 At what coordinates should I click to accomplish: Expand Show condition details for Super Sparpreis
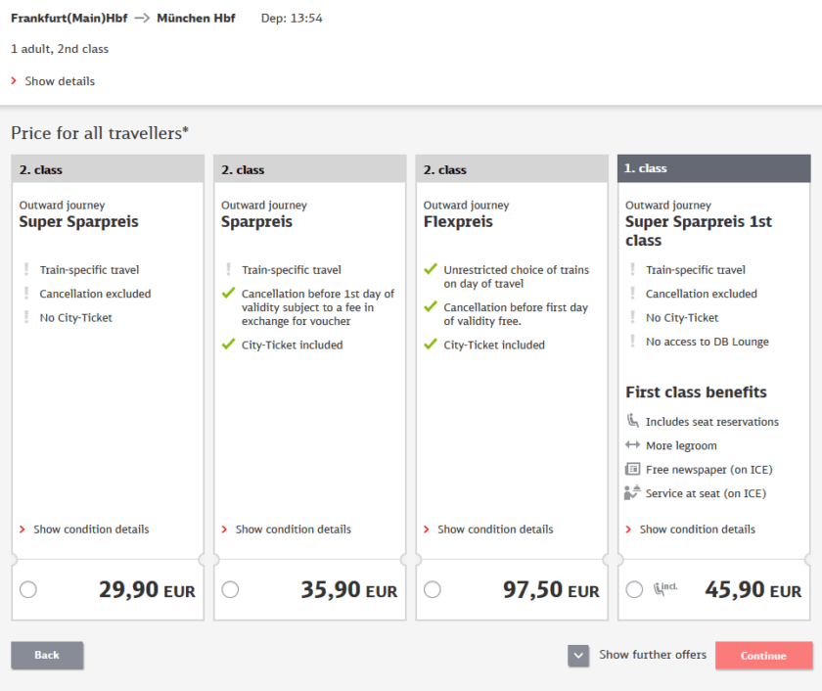[x=90, y=530]
